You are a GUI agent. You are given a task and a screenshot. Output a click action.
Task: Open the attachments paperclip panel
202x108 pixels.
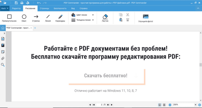pyautogui.click(x=3, y=58)
